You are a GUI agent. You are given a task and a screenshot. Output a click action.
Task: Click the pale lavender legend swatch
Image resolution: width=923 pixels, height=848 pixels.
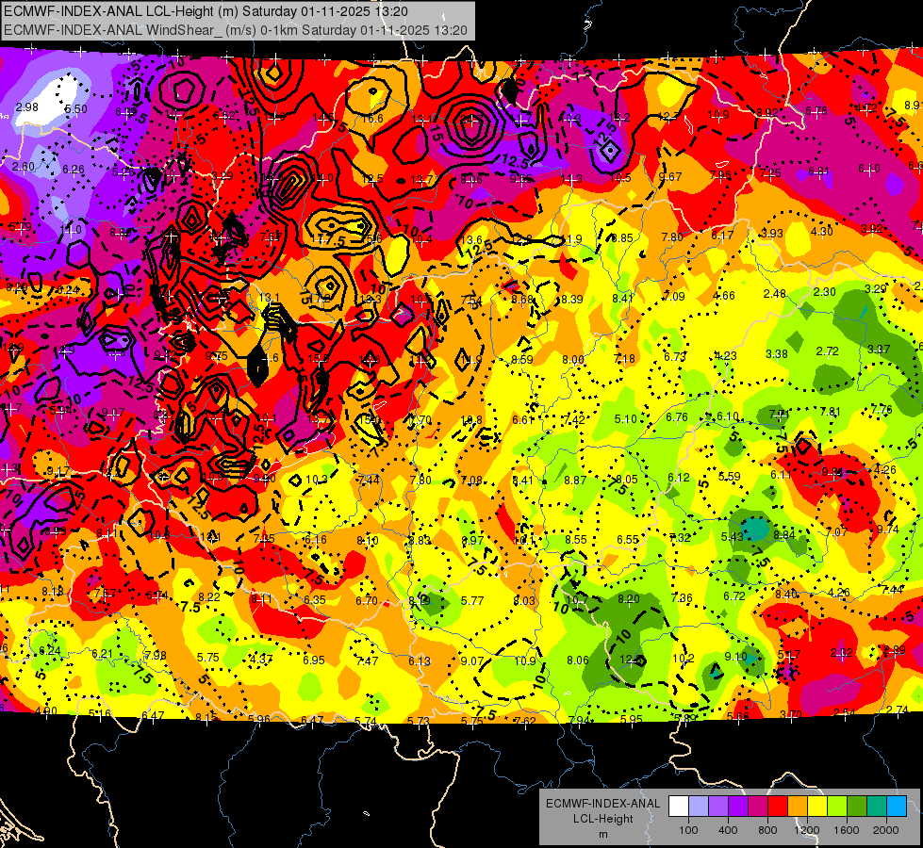(699, 807)
